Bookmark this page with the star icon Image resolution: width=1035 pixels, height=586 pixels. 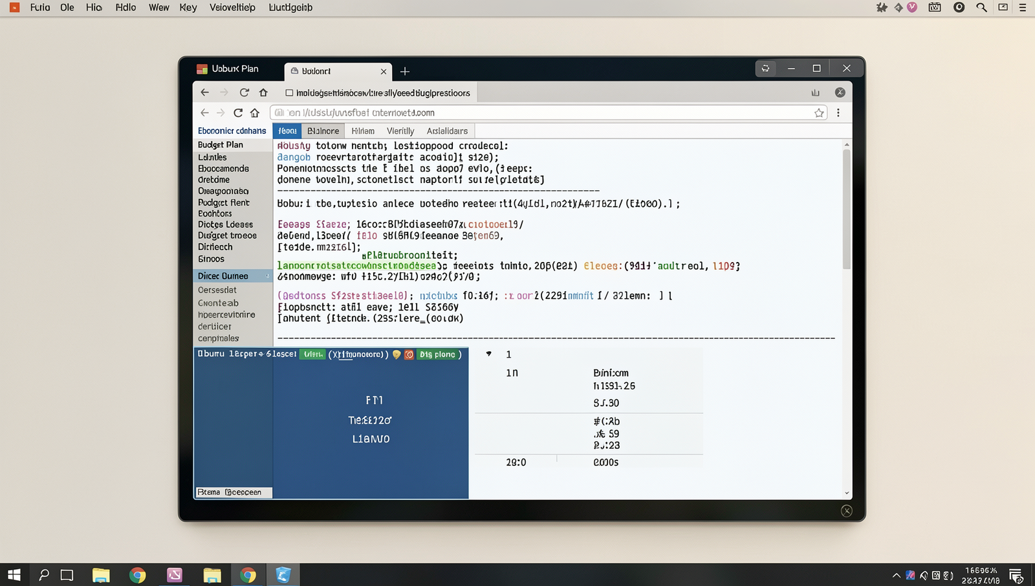819,113
